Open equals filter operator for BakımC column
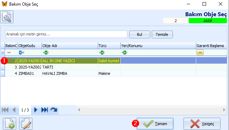 pyautogui.click(x=9, y=52)
